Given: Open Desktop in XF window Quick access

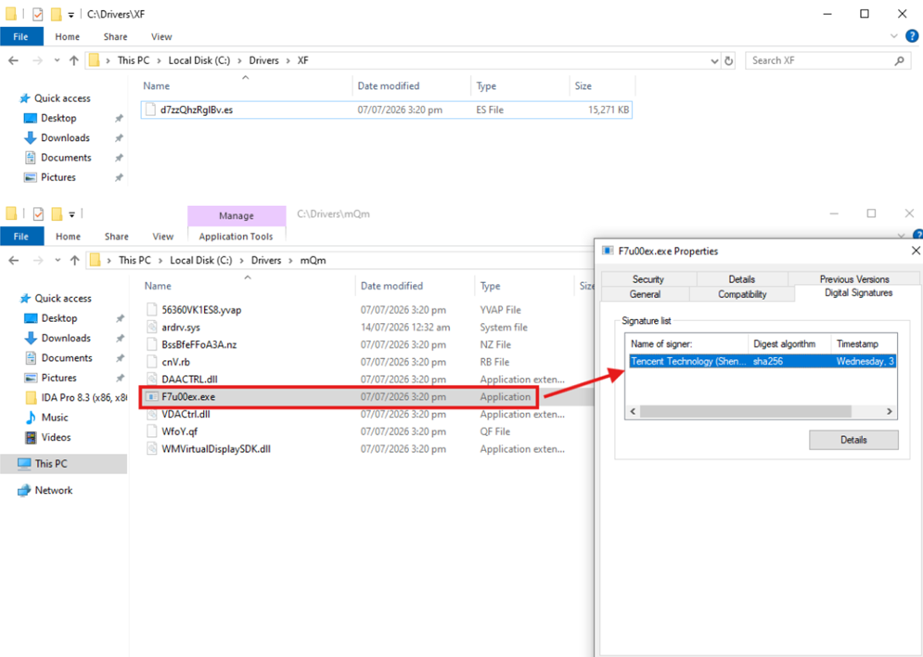Looking at the screenshot, I should [58, 118].
